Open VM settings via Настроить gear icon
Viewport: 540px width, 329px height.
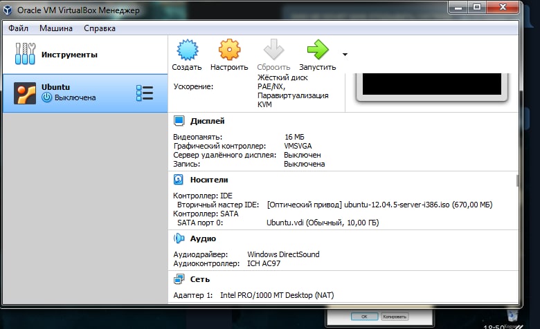(x=229, y=50)
